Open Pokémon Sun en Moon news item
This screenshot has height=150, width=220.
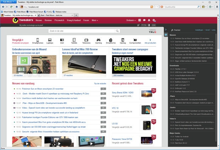[43, 89]
